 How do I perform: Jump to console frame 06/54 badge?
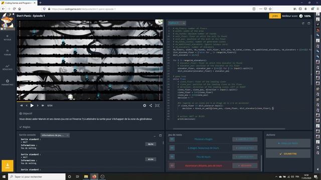pyautogui.click(x=150, y=144)
